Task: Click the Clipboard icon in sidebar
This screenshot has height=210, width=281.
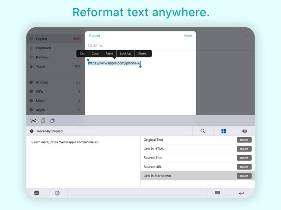Action: pyautogui.click(x=31, y=48)
